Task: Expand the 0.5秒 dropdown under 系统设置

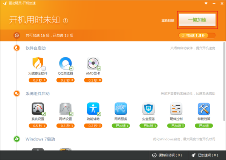Action: coord(37,125)
